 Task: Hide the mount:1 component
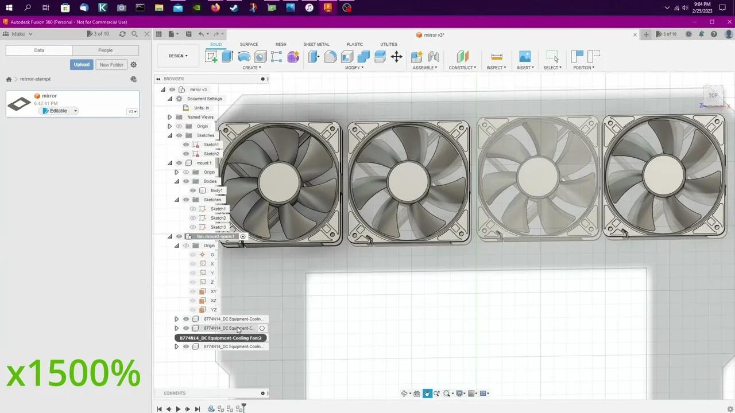(179, 162)
